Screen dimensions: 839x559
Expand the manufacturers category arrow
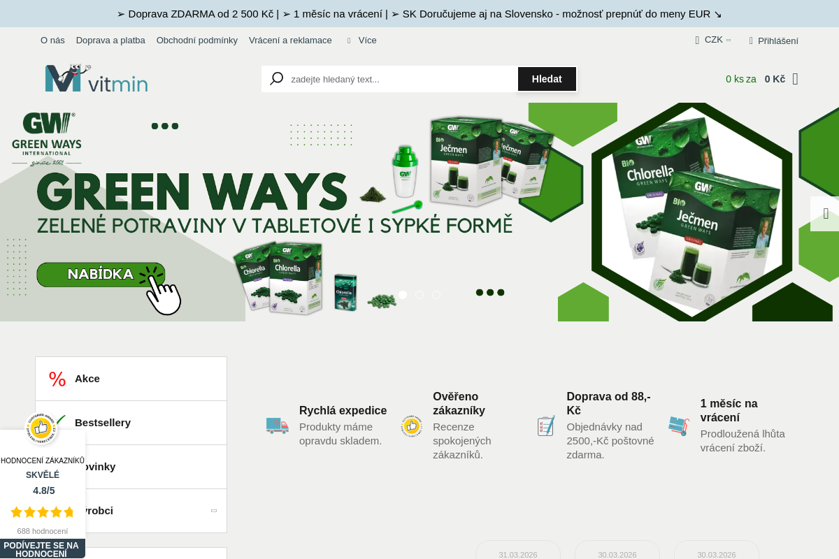click(x=214, y=511)
